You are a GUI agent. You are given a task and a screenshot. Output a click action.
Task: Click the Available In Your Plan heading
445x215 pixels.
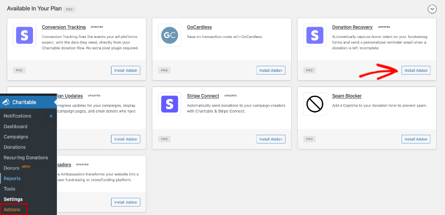click(x=35, y=8)
